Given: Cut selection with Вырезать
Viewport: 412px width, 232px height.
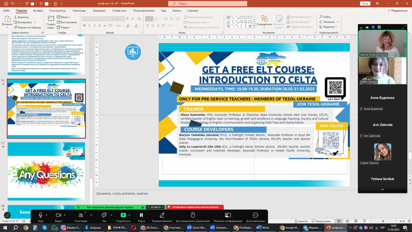Looking at the screenshot, I should click(21, 17).
